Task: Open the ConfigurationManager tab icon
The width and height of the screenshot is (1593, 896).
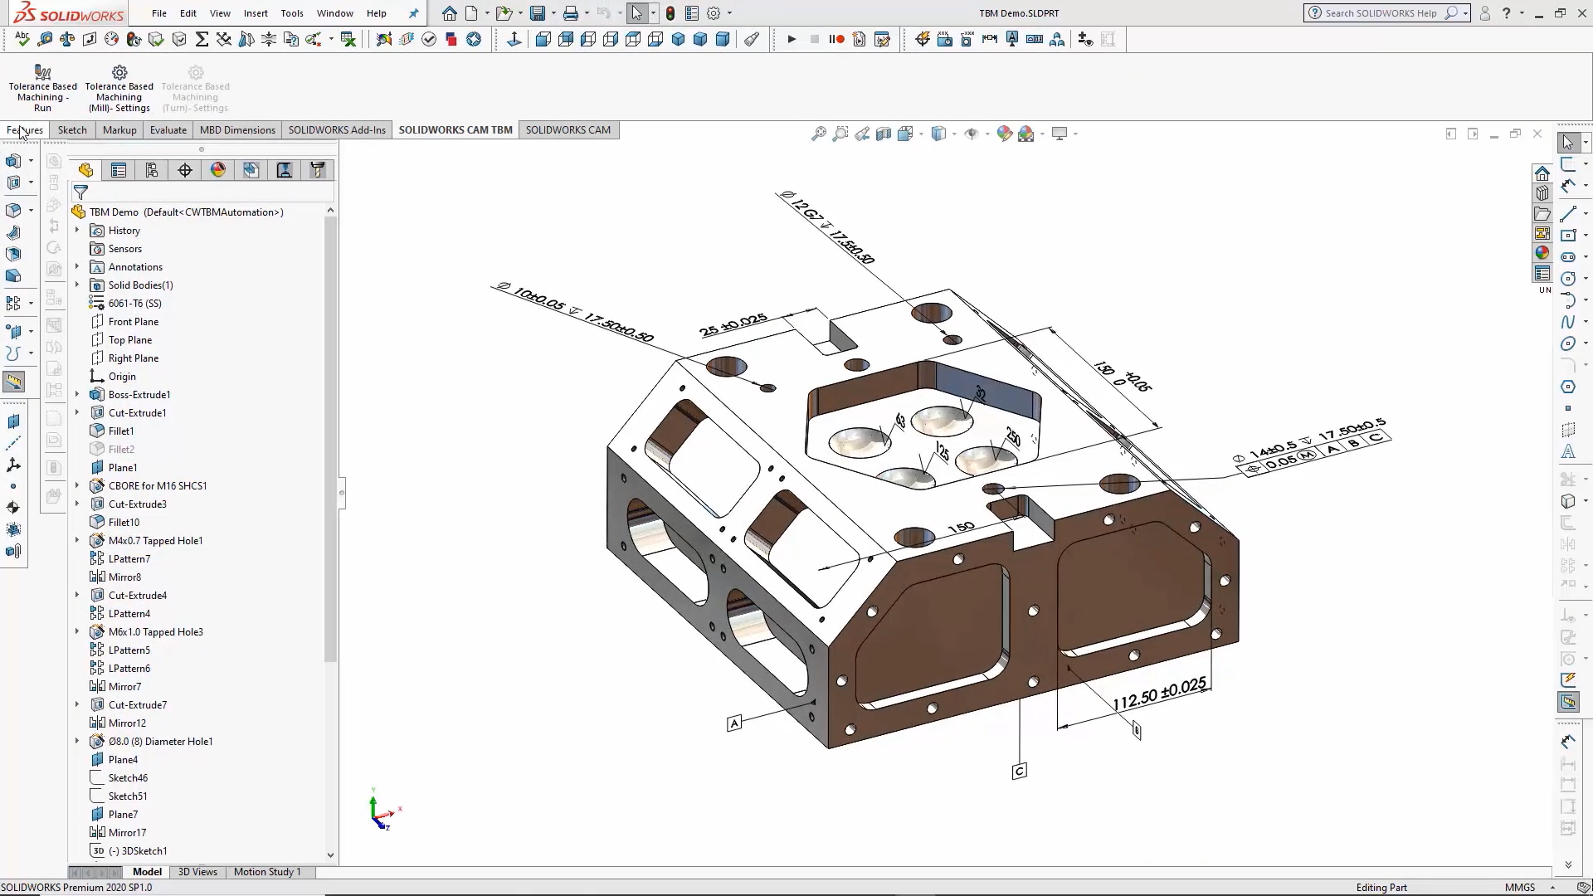Action: 152,170
